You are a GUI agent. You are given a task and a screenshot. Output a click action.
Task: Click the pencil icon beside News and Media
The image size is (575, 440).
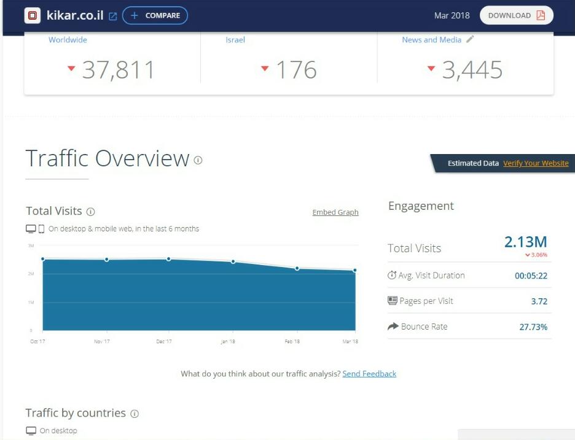coord(470,39)
